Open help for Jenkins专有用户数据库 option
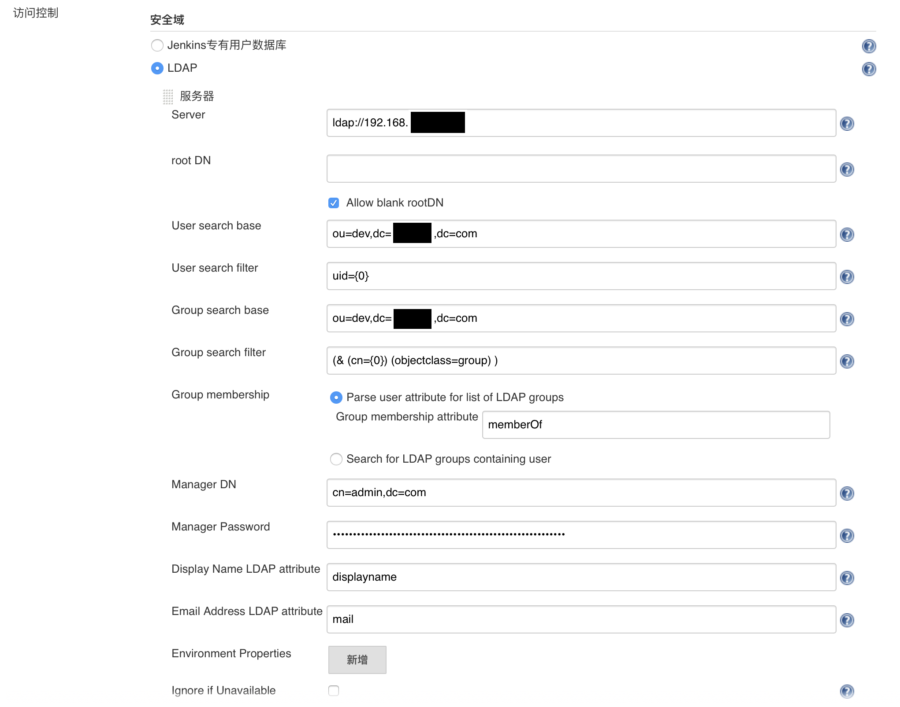Viewport: 900px width, 707px height. [869, 46]
